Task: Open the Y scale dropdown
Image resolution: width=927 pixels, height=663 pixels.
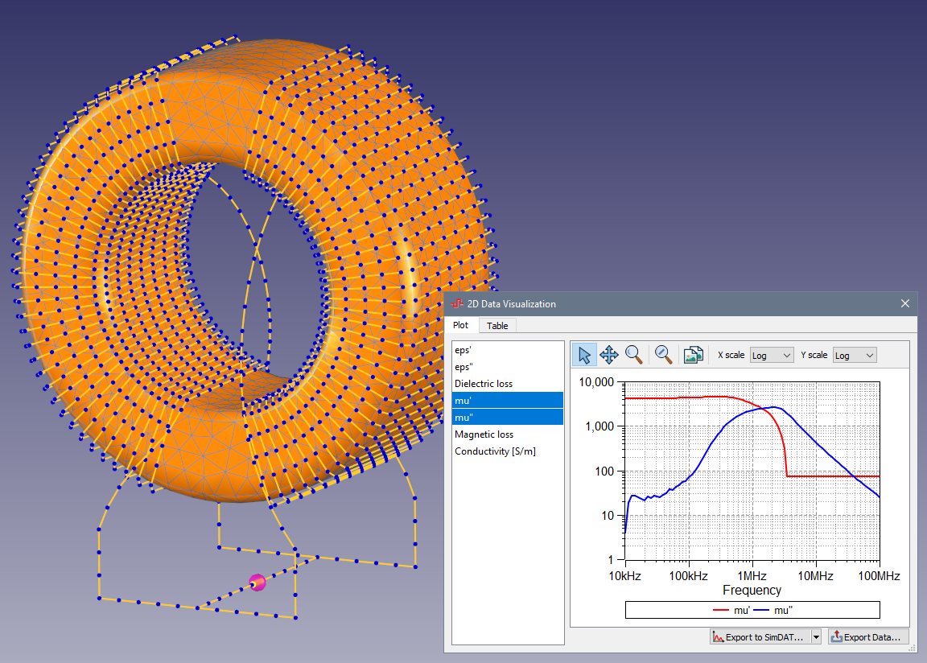Action: tap(855, 355)
